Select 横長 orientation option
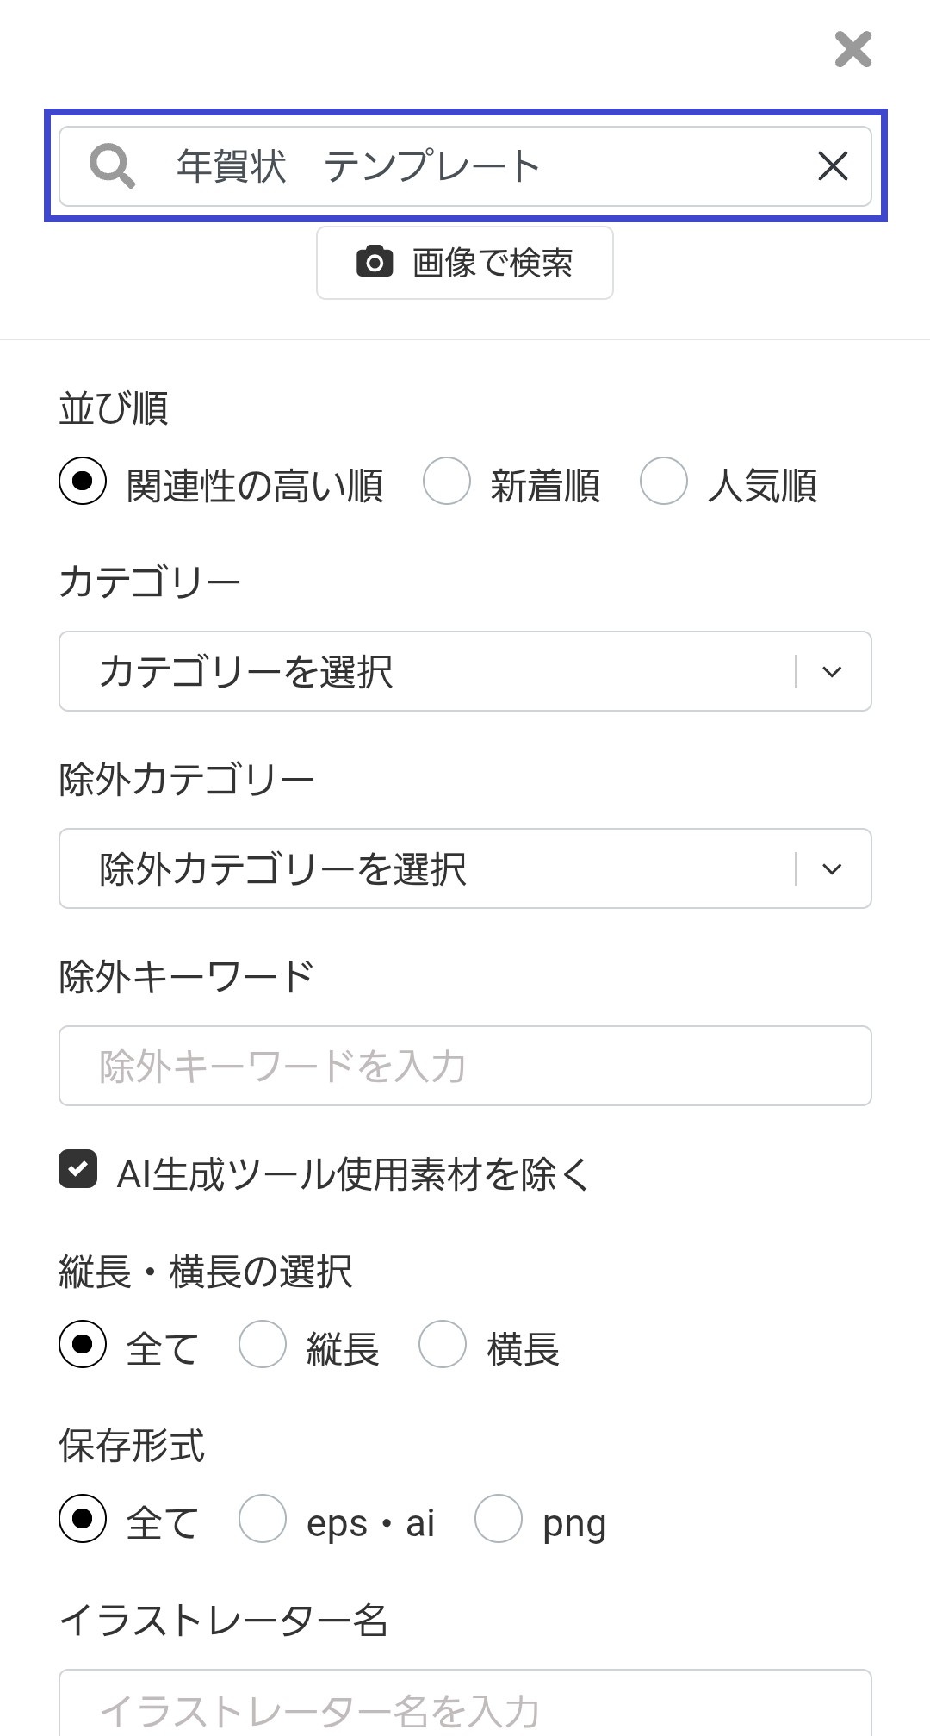930x1736 pixels. [x=443, y=1344]
